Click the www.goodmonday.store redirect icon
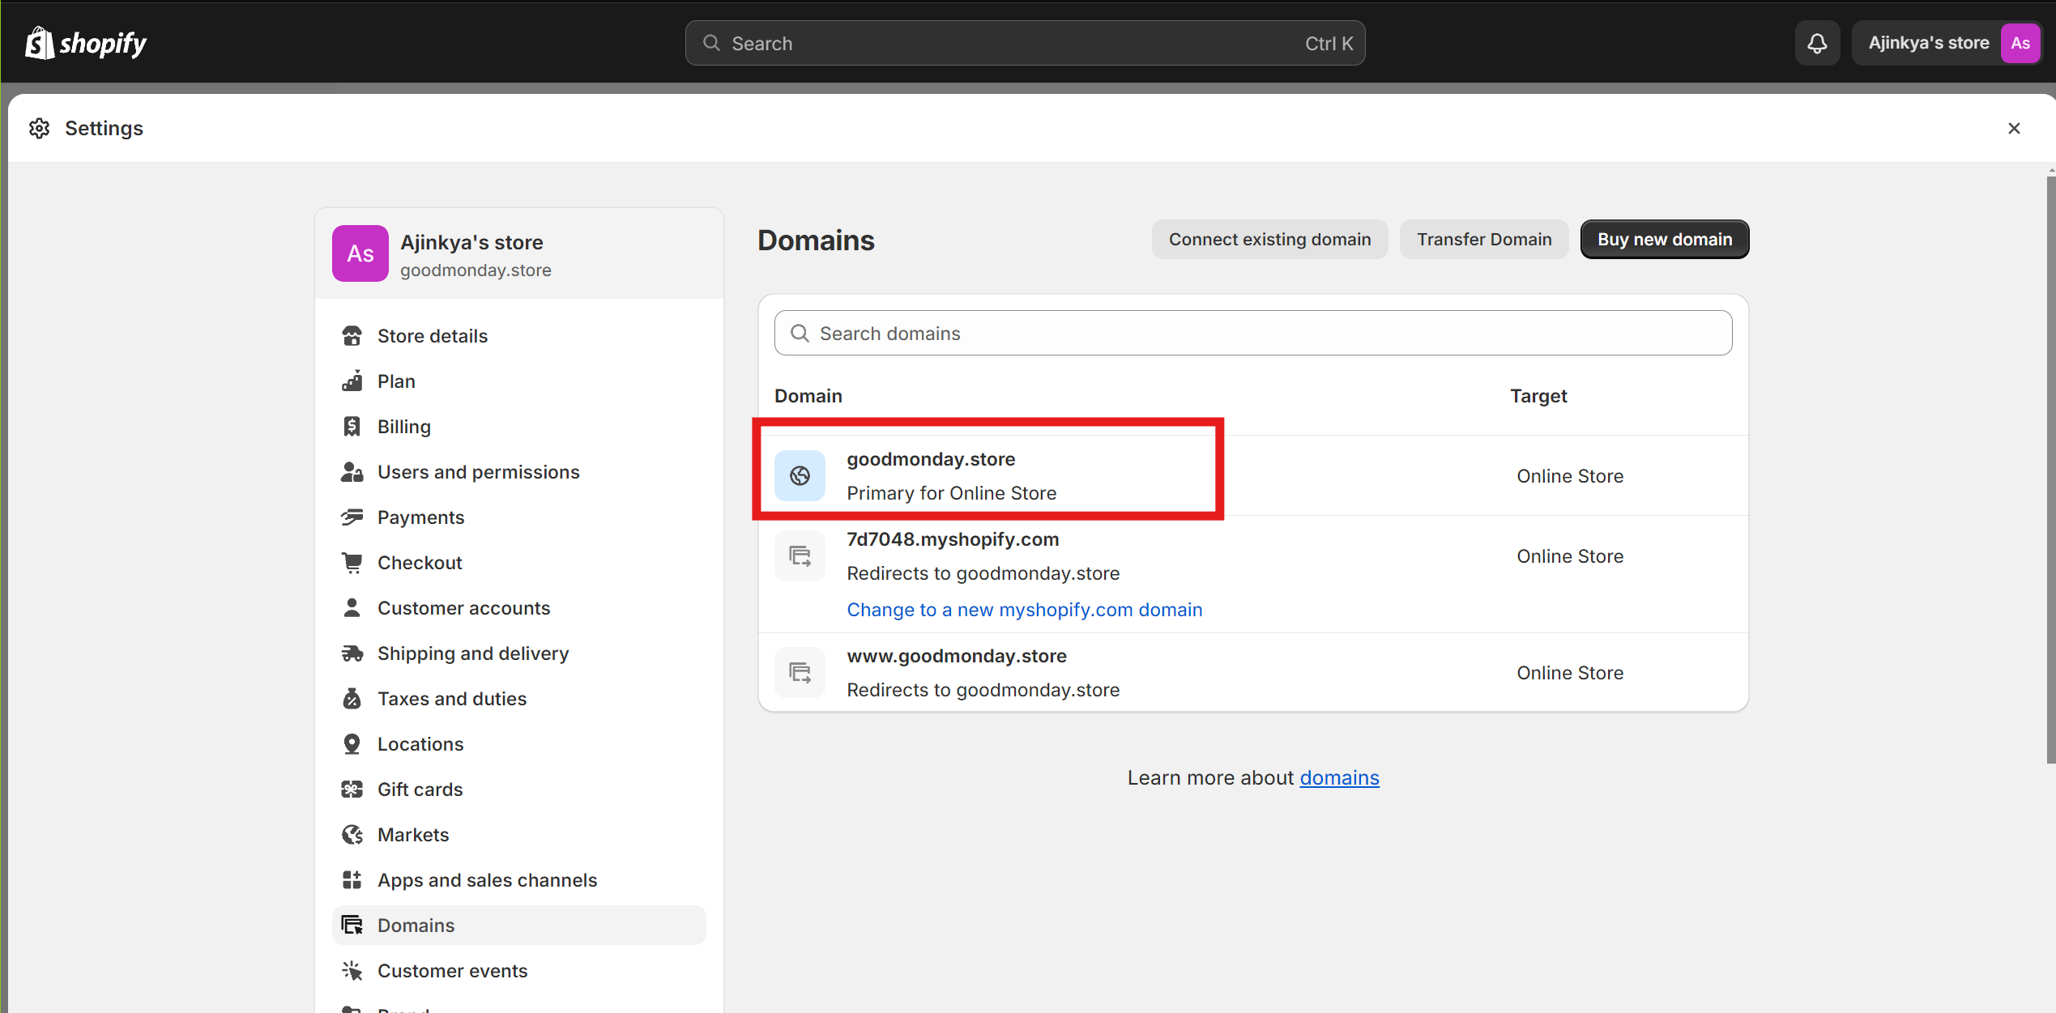The width and height of the screenshot is (2056, 1013). point(800,673)
